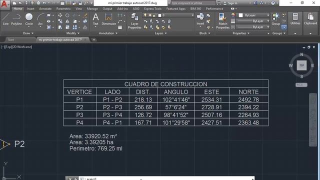The width and height of the screenshot is (320, 180).
Task: Expand the Block panel
Action: pyautogui.click(x=204, y=33)
